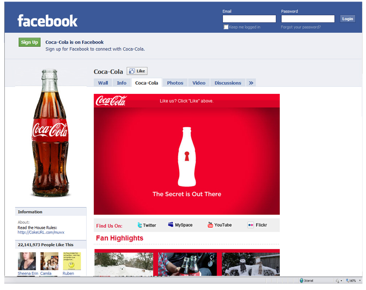
Task: Open Sheena Erin name link
Action: (28, 273)
